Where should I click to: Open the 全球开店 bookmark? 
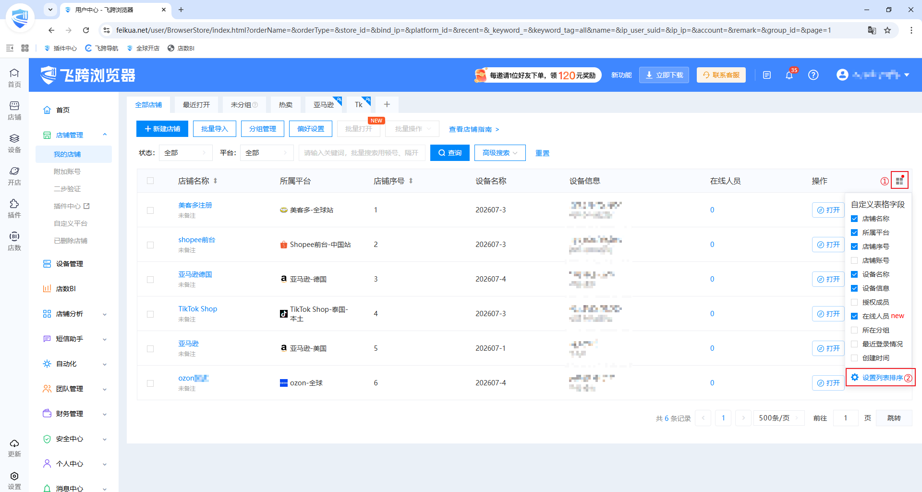143,48
